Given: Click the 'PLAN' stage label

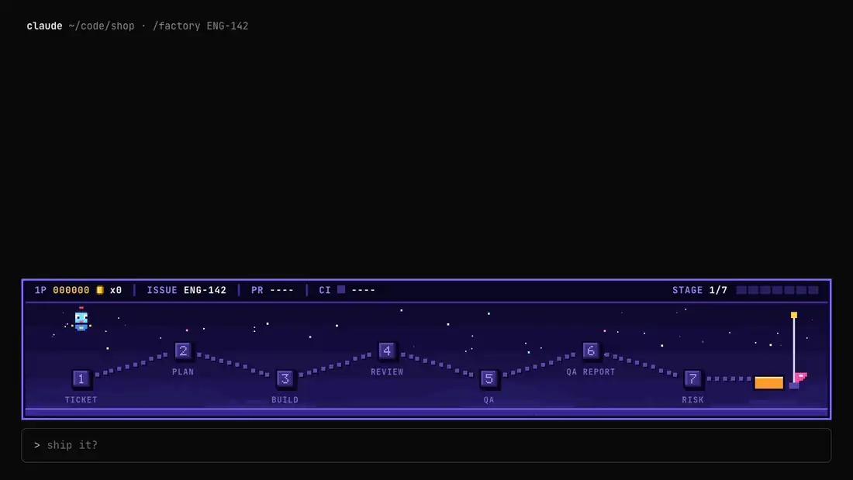Looking at the screenshot, I should 183,372.
